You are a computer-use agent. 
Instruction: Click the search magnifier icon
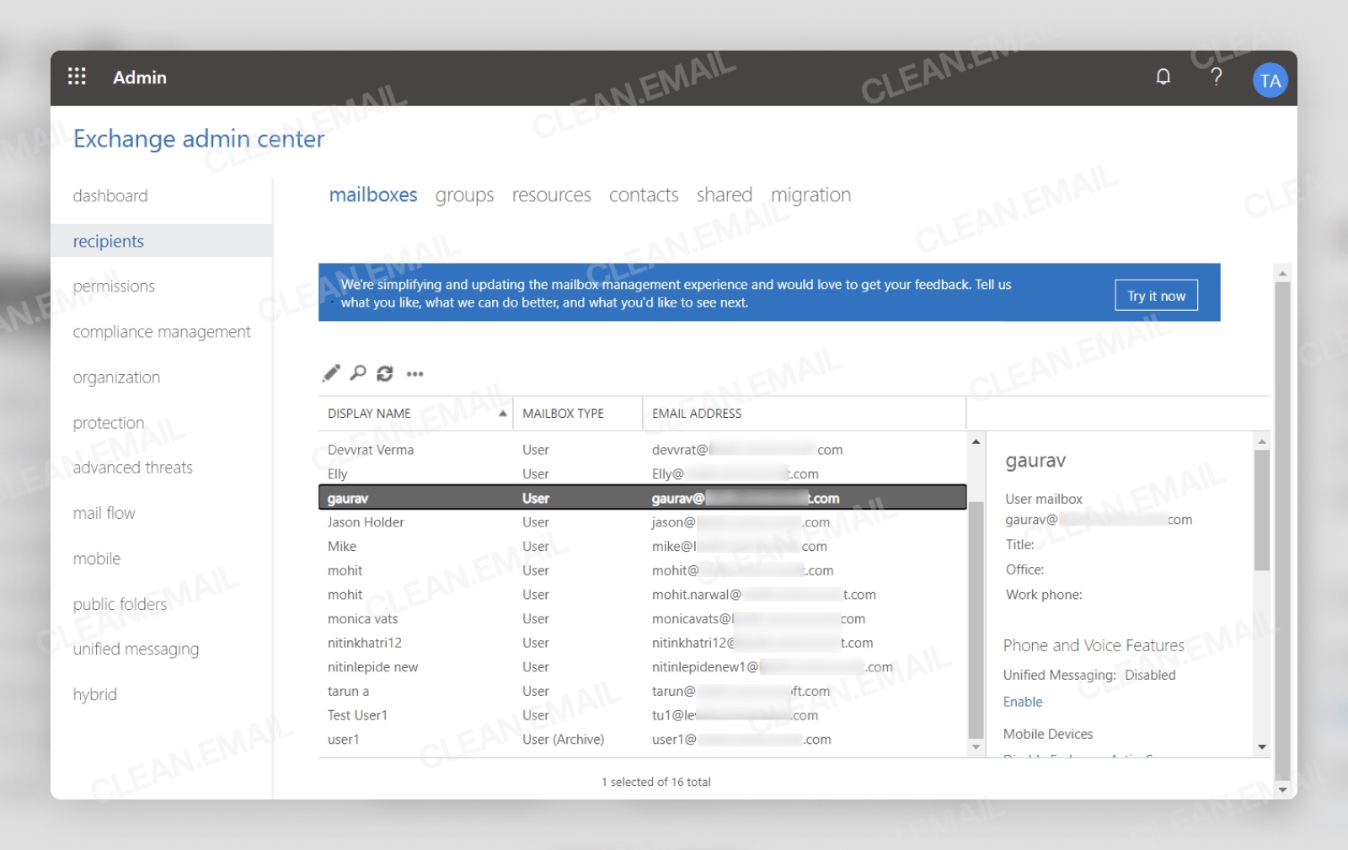click(x=358, y=372)
